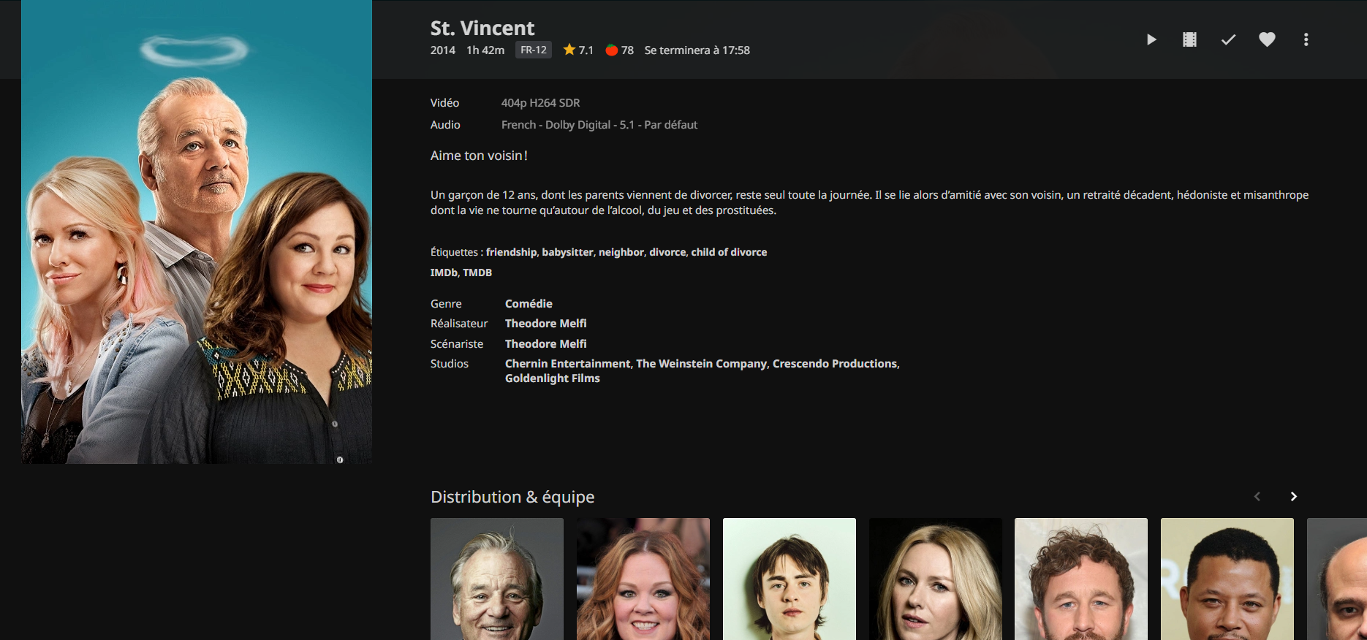Open first cast member's photo card
The width and height of the screenshot is (1367, 640).
pos(497,579)
